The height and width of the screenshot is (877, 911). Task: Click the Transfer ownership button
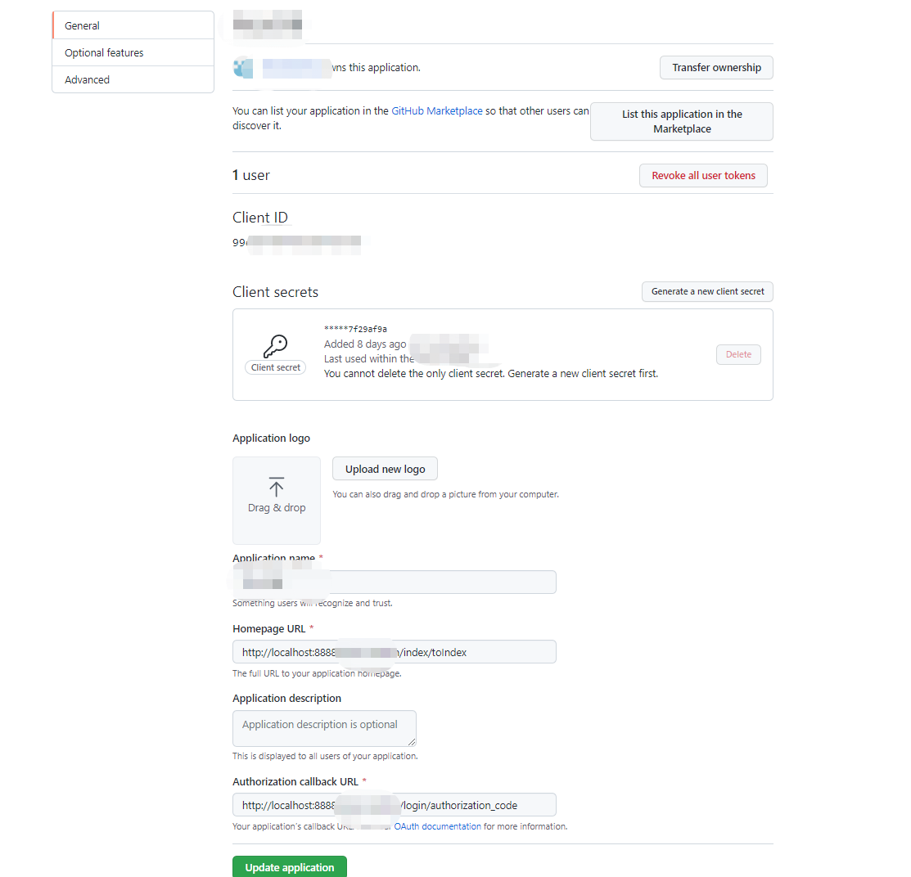tap(715, 67)
